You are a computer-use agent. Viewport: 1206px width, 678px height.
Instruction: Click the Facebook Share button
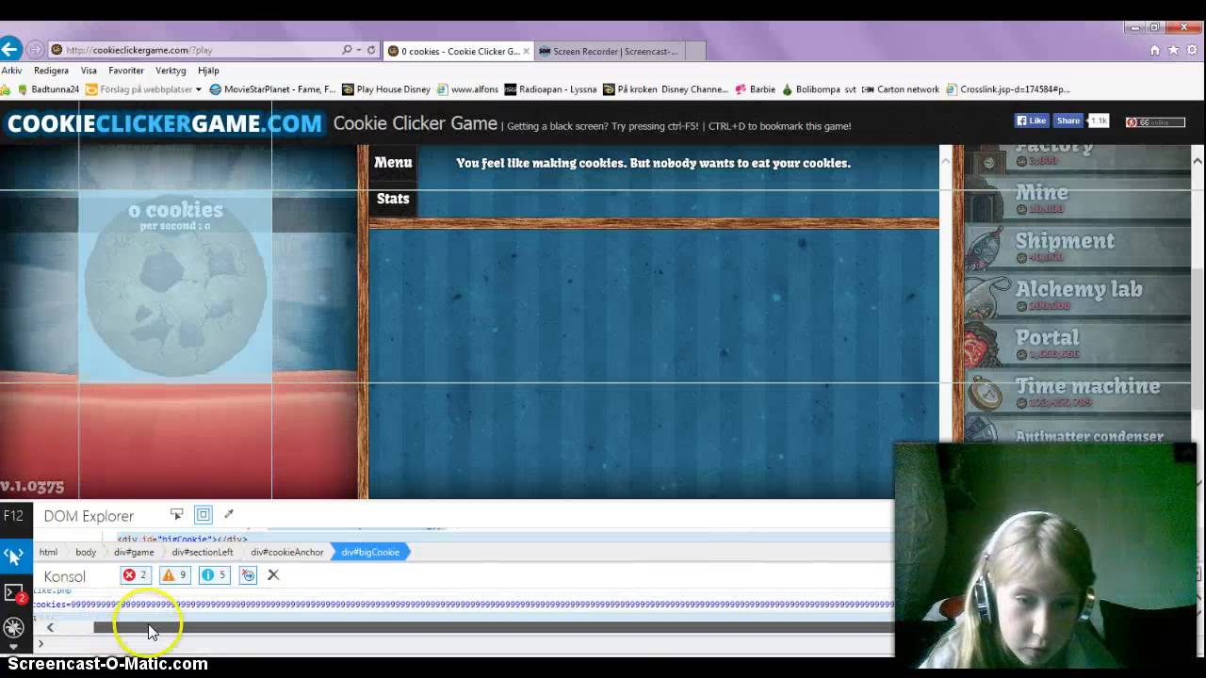pos(1067,121)
